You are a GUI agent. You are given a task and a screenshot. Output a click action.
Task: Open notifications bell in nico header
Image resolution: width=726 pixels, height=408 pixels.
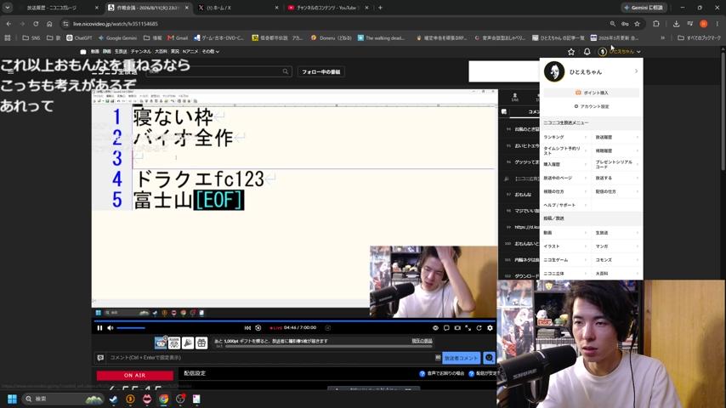587,52
